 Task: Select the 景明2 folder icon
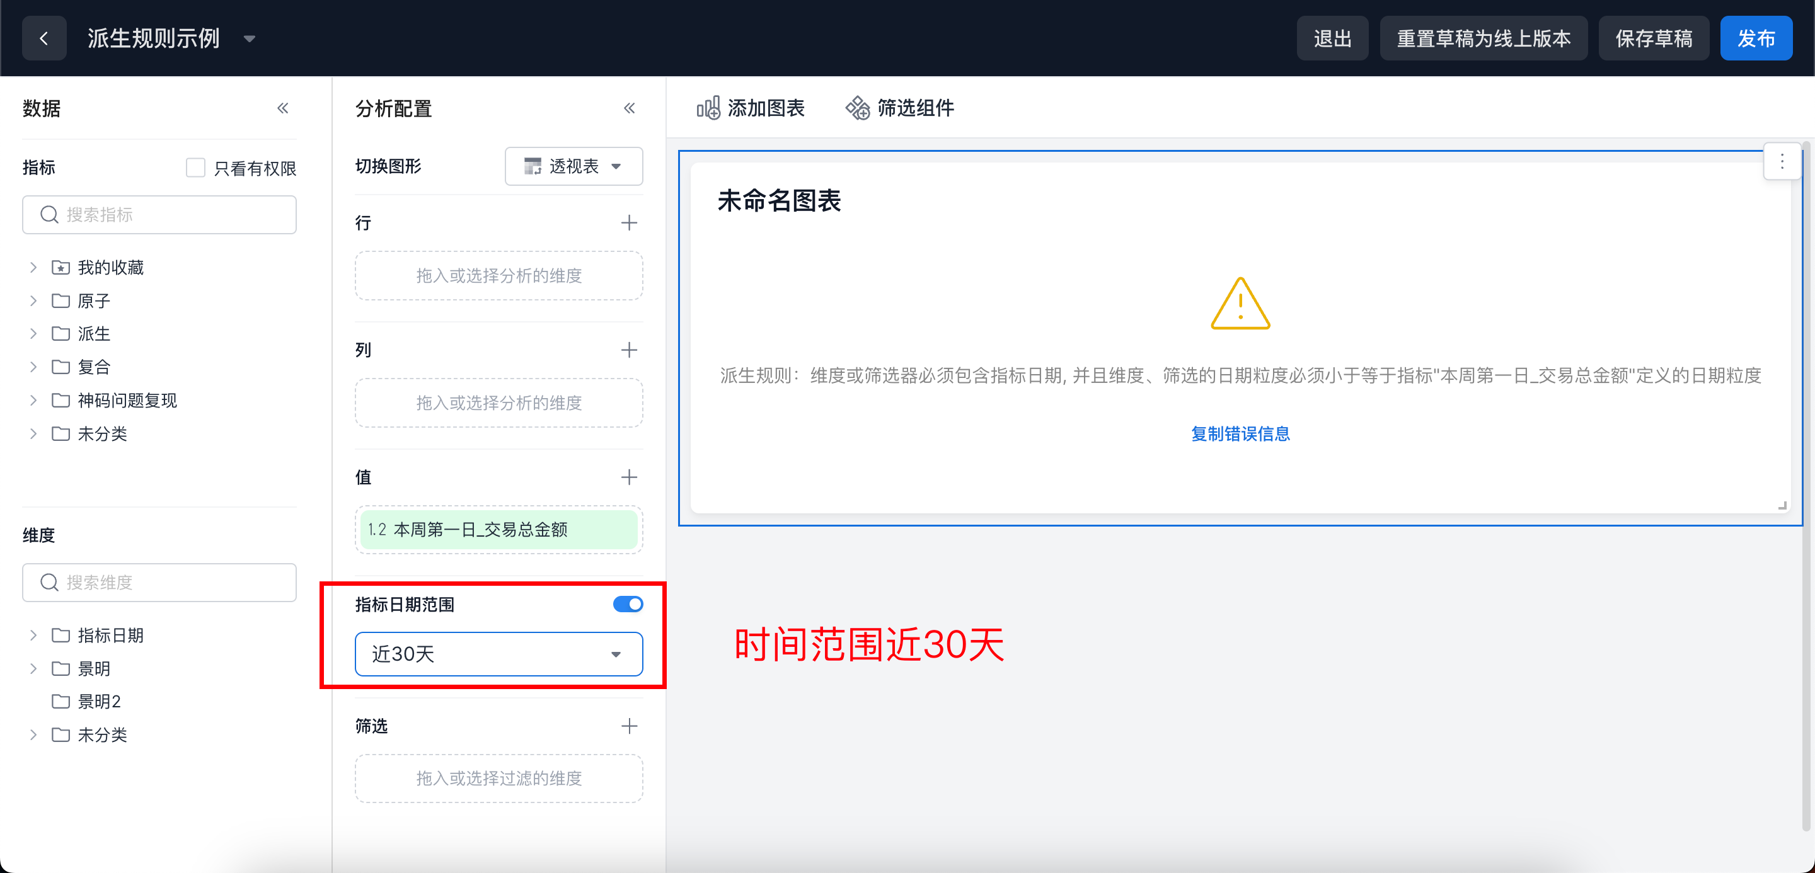click(x=60, y=701)
